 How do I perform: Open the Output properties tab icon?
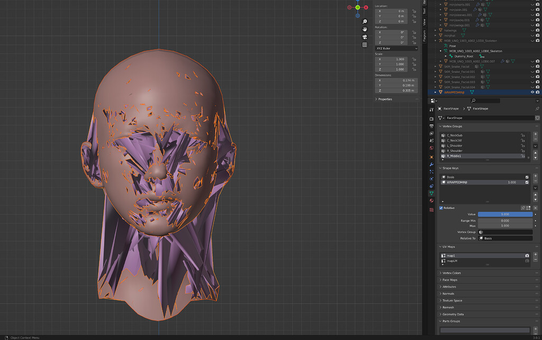(x=431, y=126)
